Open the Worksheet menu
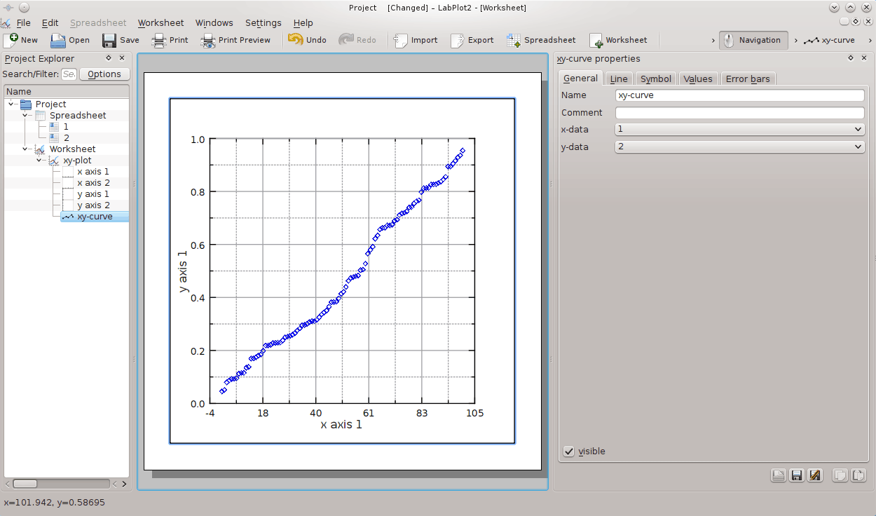The image size is (876, 516). coord(160,23)
